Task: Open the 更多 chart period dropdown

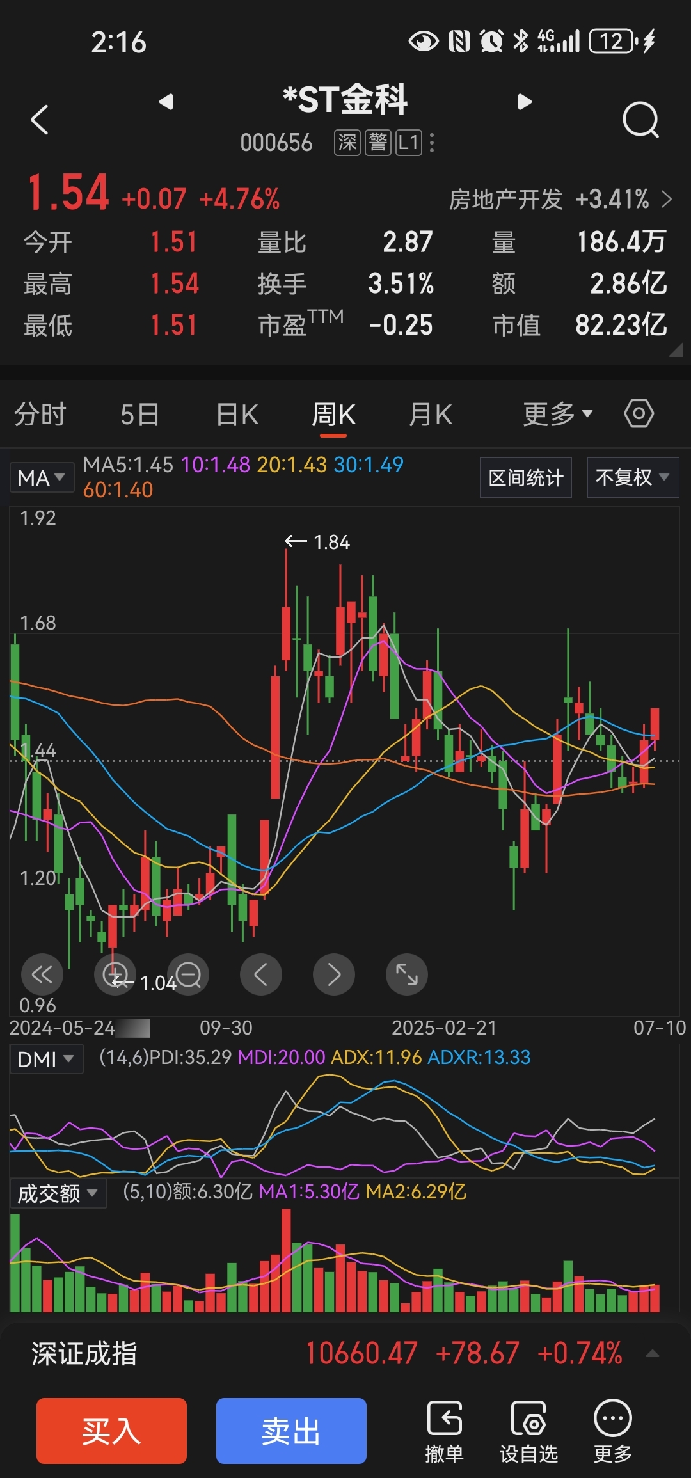Action: 558,415
